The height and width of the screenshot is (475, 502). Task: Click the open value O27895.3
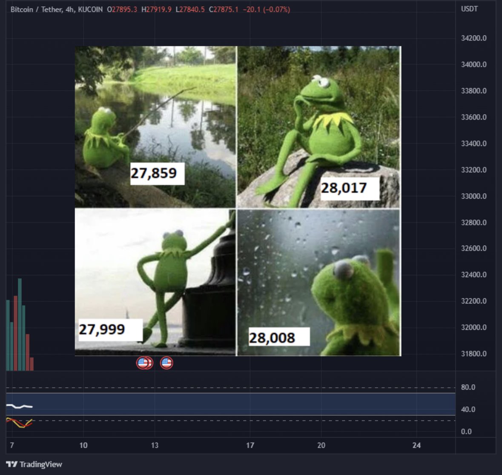[122, 10]
